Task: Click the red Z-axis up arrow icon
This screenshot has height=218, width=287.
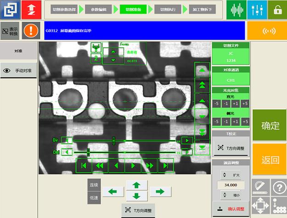Action: click(x=31, y=10)
